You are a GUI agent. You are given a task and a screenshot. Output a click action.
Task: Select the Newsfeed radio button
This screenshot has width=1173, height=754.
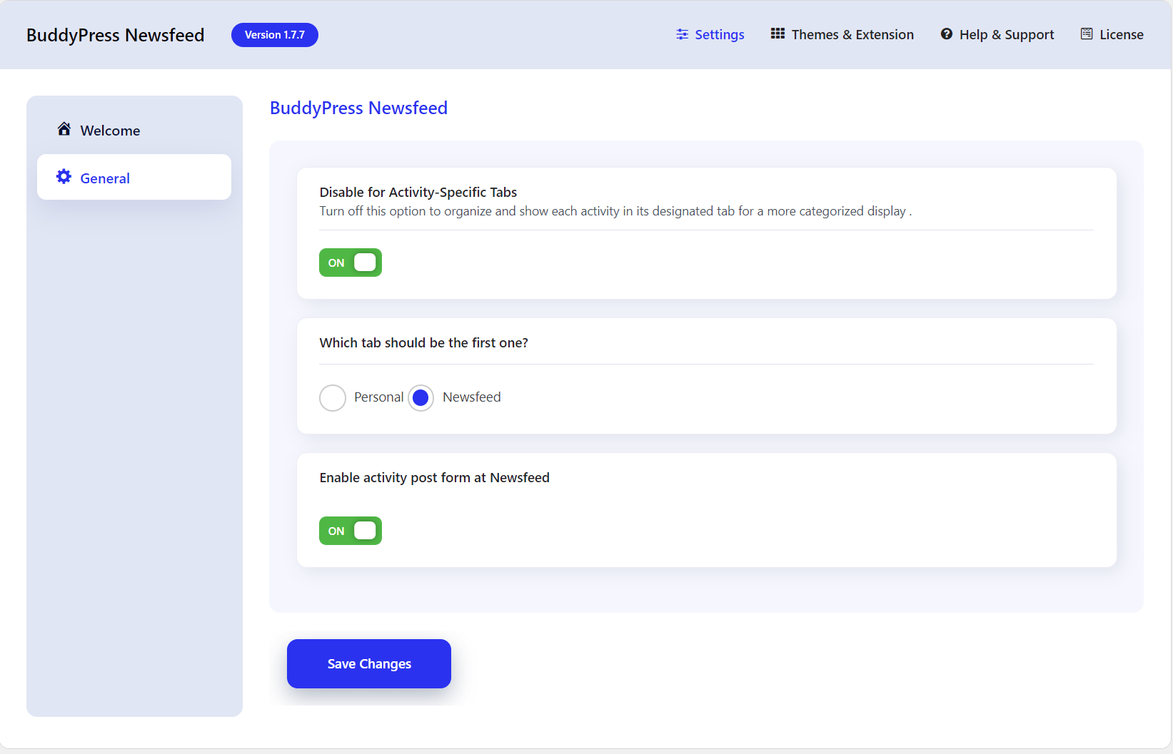coord(421,398)
